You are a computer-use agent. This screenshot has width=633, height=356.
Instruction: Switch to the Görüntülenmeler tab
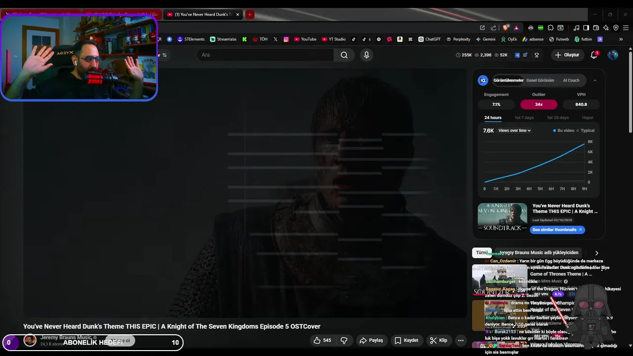pos(508,80)
